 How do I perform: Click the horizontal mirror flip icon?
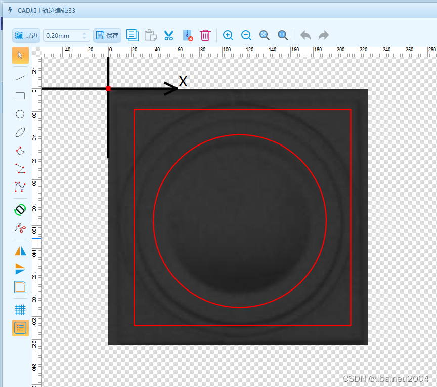20,250
